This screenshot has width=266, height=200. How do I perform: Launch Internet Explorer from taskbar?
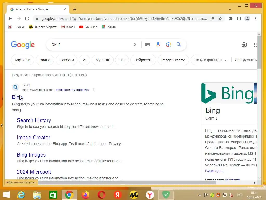coord(21,195)
